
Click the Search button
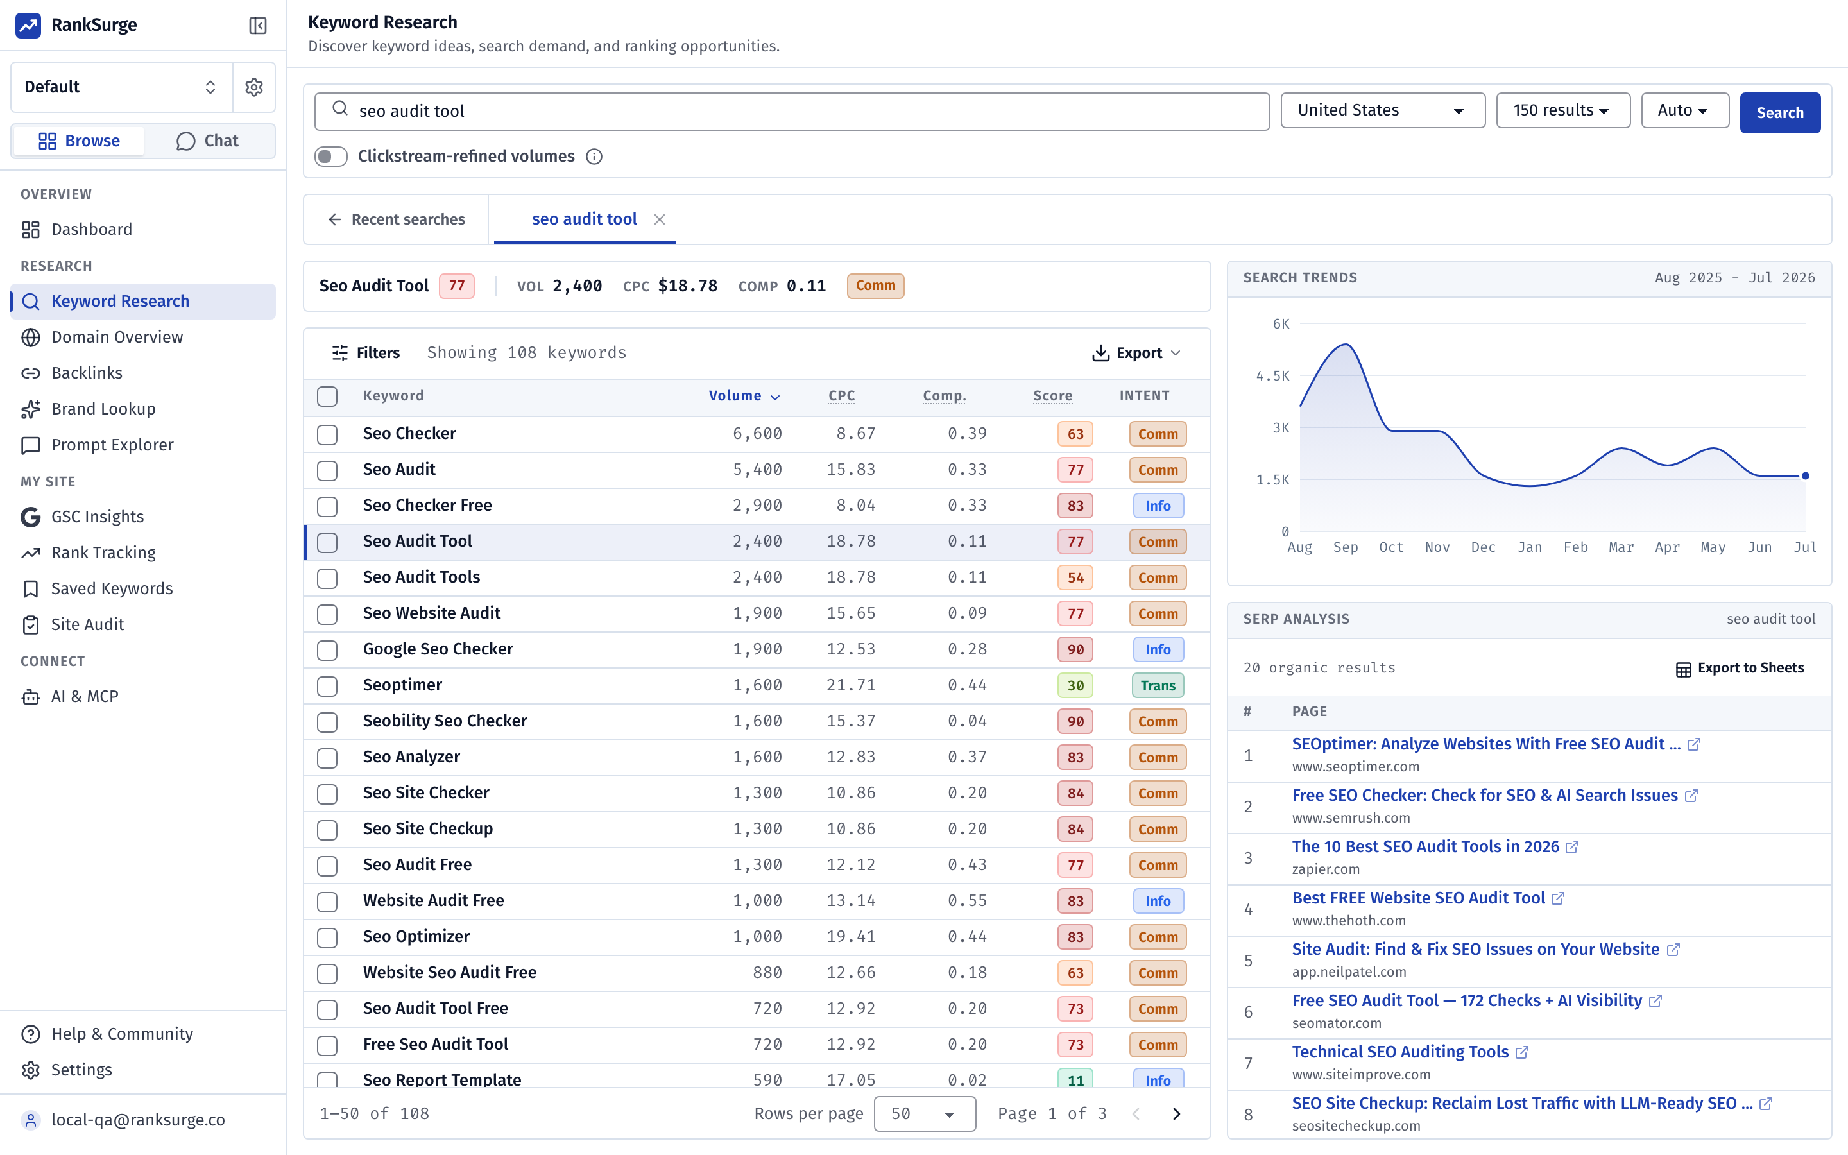1780,112
